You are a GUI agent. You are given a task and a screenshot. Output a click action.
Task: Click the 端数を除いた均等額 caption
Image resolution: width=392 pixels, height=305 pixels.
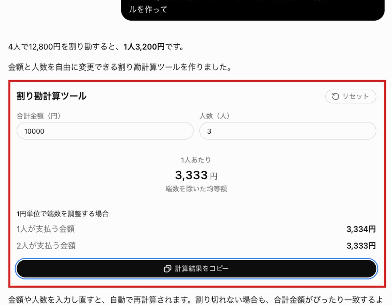pos(196,189)
